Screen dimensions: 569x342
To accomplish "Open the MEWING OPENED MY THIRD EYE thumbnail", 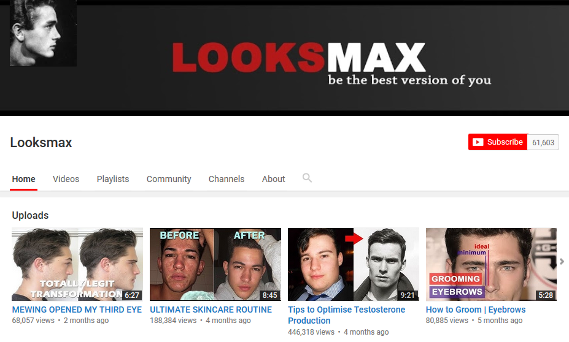I will (77, 264).
